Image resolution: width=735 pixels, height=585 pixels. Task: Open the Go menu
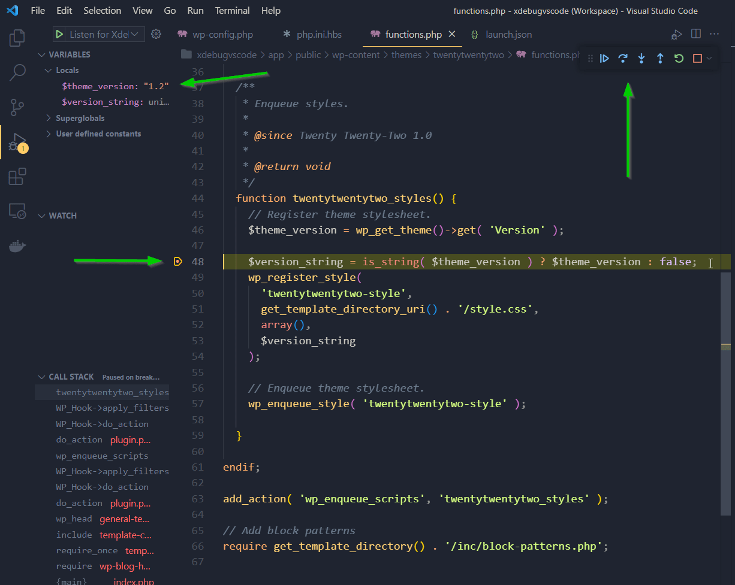tap(170, 11)
